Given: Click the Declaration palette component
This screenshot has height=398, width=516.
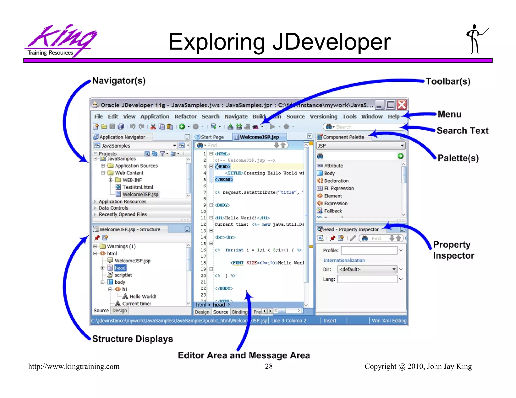Looking at the screenshot, I should click(336, 181).
